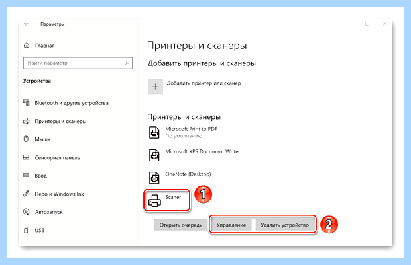Image resolution: width=411 pixels, height=265 pixels.
Task: Click the back arrow in Параметры window
Action: (27, 24)
